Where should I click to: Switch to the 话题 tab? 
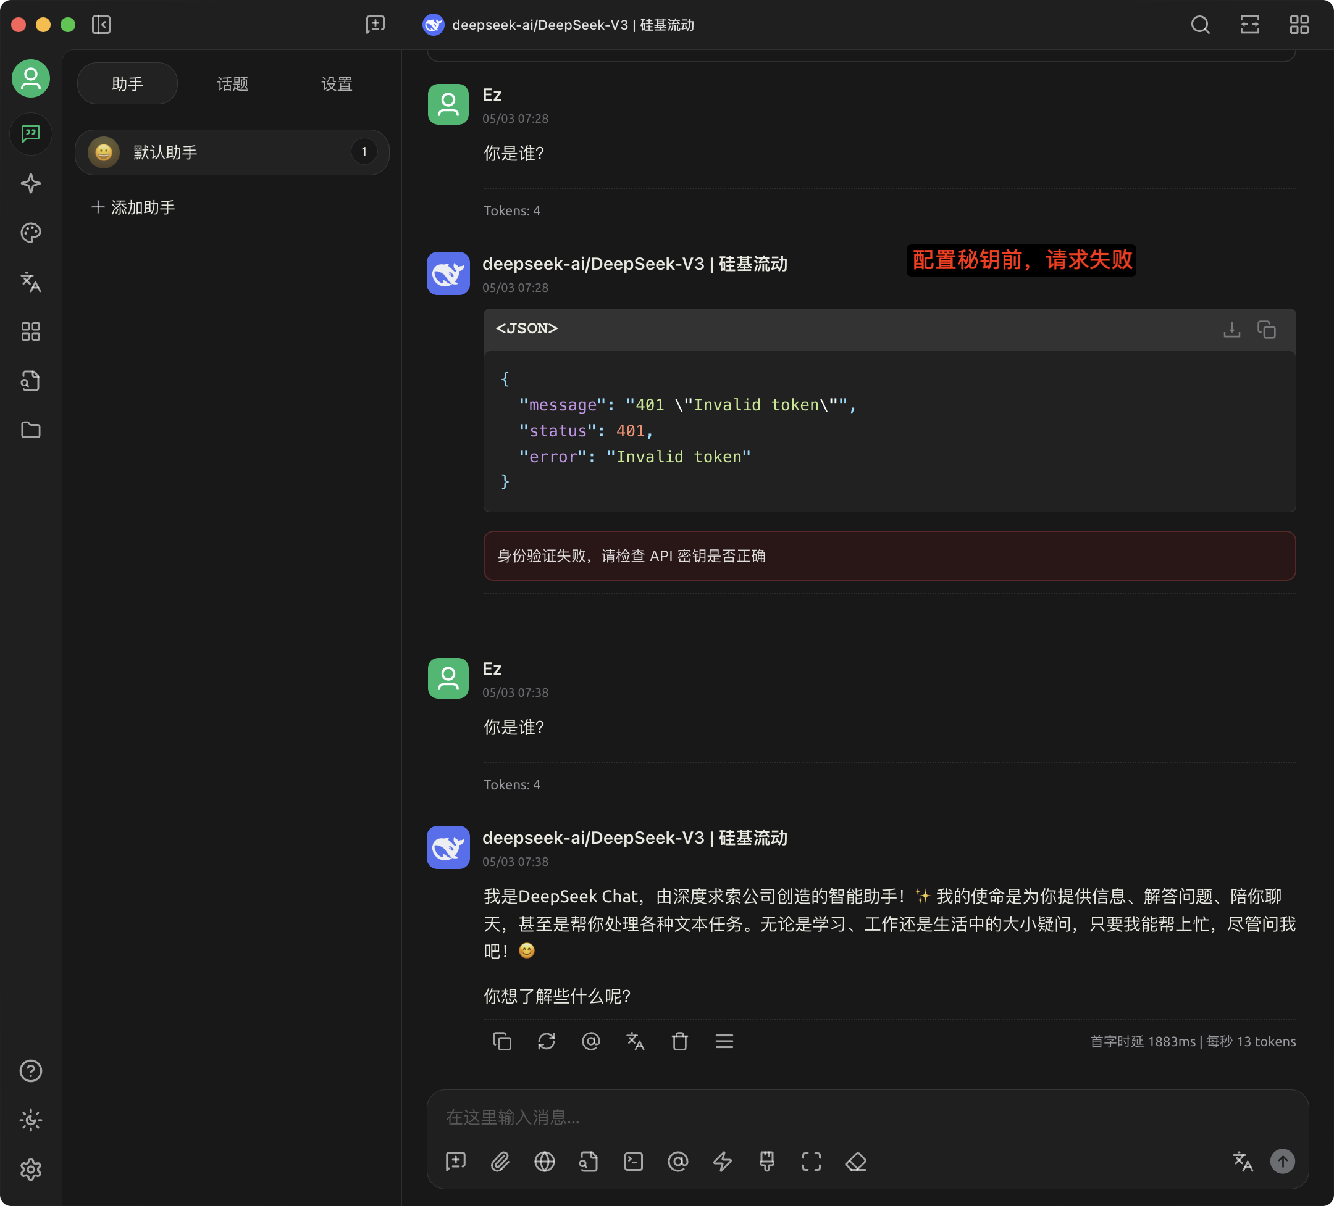coord(232,84)
